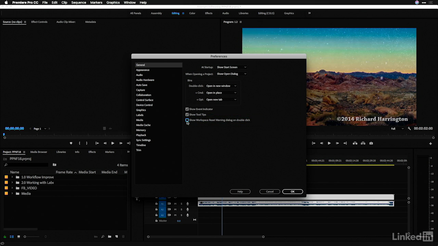Image resolution: width=438 pixels, height=246 pixels.
Task: Click the Find icon in Project panel
Action: coord(103,236)
